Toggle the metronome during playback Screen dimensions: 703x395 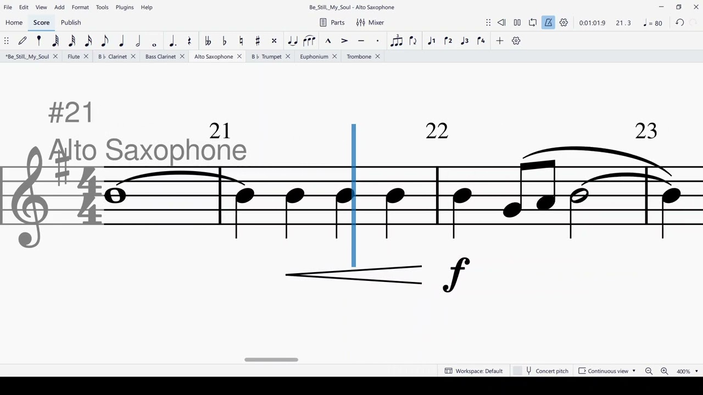click(x=548, y=22)
